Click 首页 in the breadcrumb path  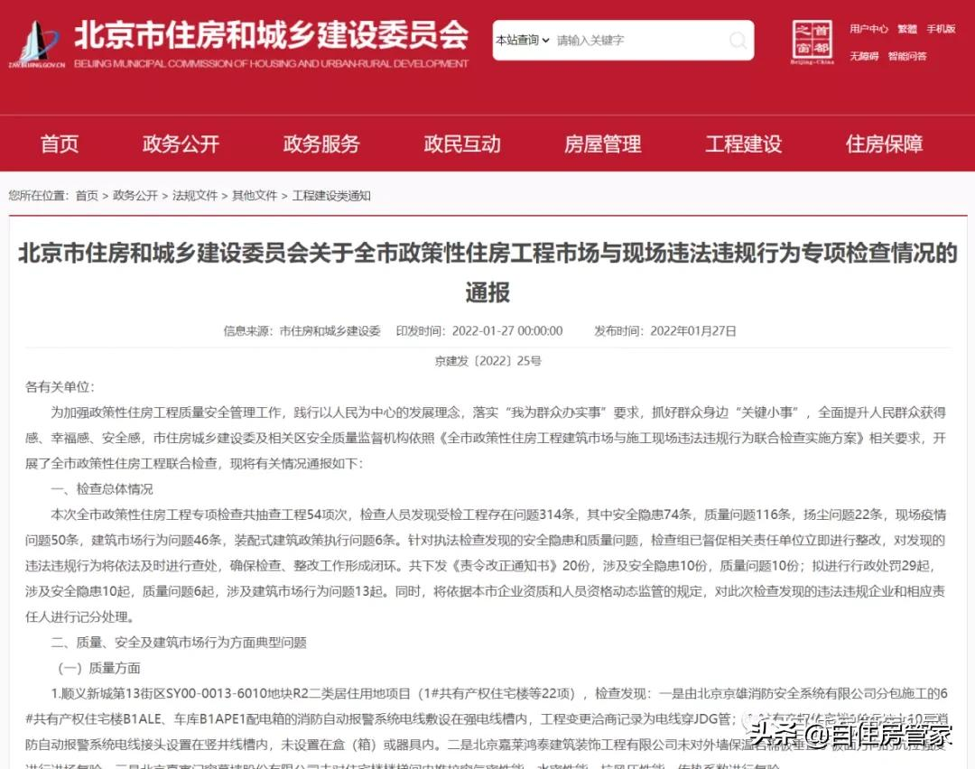tap(87, 196)
